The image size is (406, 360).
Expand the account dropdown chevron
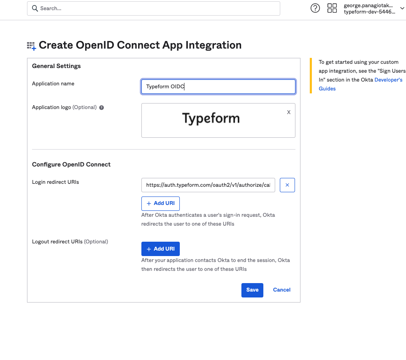[402, 8]
